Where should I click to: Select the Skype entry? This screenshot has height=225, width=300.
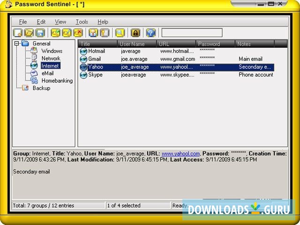tap(177, 75)
